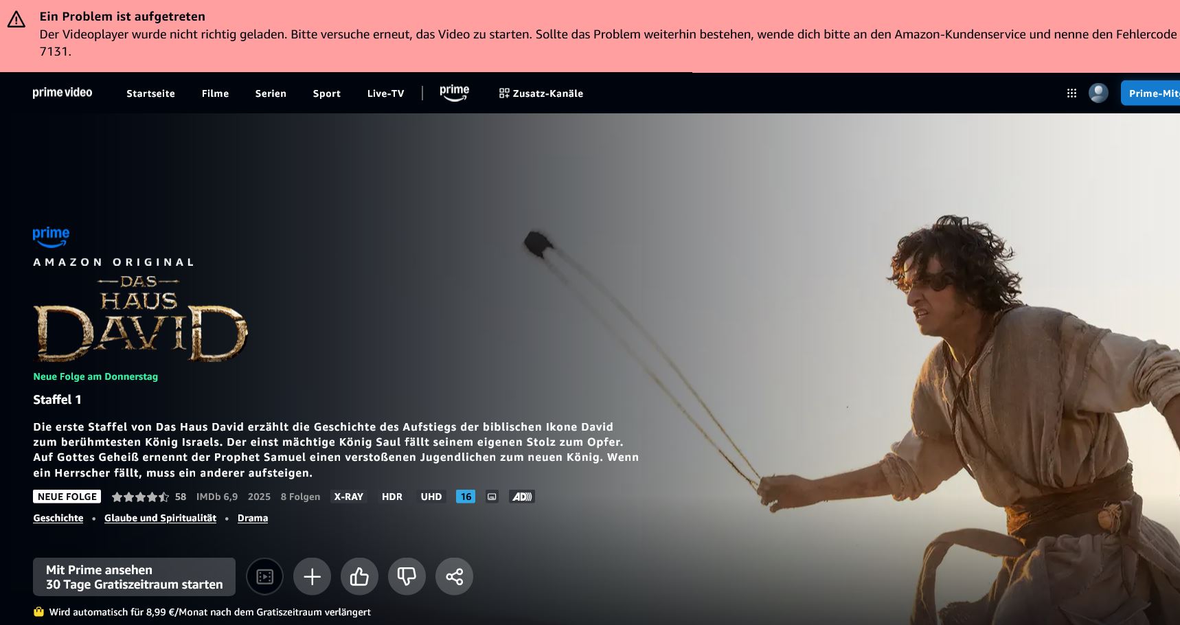Open the Glaube und Spiritualität genre link
The image size is (1180, 625).
(160, 519)
